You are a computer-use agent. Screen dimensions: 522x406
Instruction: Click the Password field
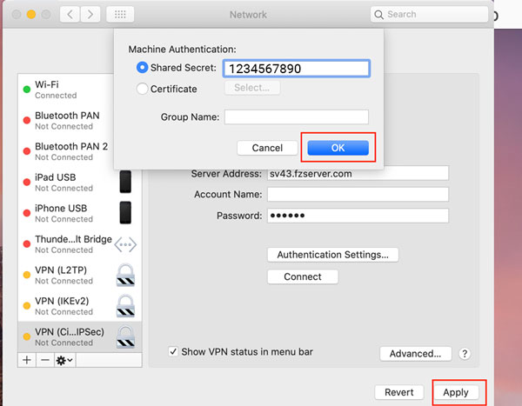(x=358, y=216)
